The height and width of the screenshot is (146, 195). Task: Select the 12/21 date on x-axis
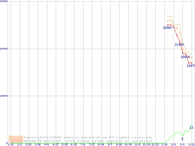point(155,145)
